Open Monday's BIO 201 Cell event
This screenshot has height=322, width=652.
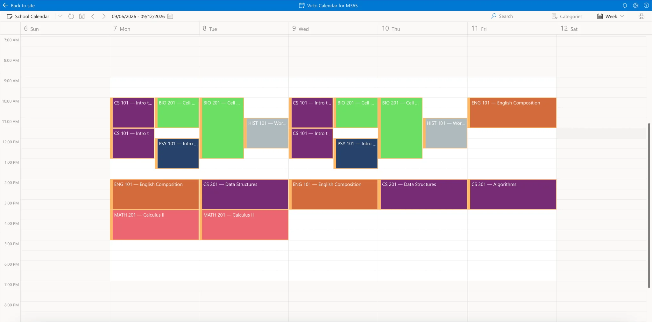click(x=178, y=113)
